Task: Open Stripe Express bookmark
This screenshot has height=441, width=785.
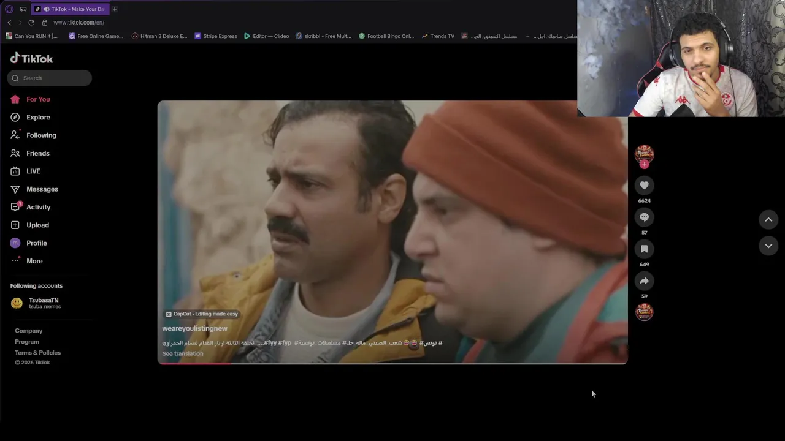Action: (x=216, y=36)
